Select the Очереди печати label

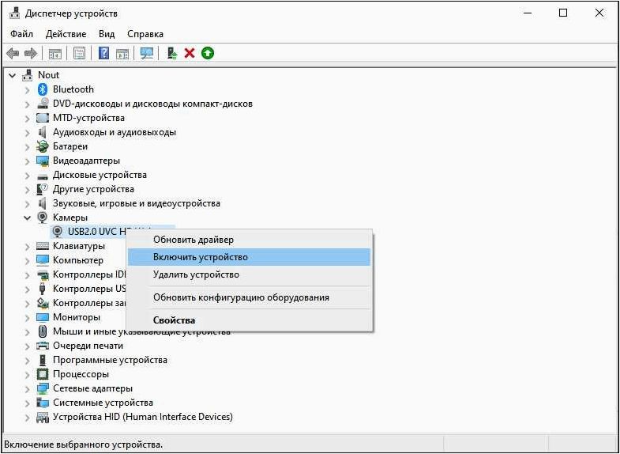pyautogui.click(x=88, y=346)
